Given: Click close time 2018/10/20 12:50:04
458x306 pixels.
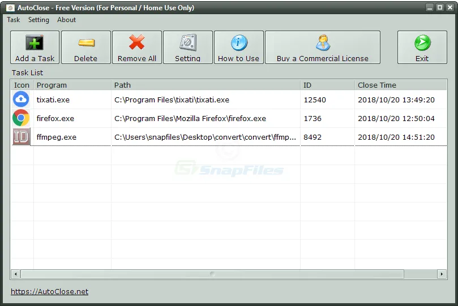Looking at the screenshot, I should [396, 118].
